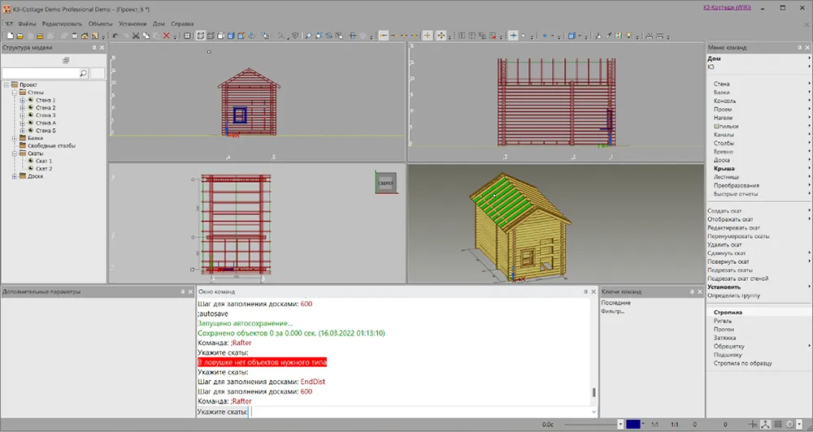Click the New document toolbar icon
Image resolution: width=813 pixels, height=432 pixels.
[x=10, y=36]
